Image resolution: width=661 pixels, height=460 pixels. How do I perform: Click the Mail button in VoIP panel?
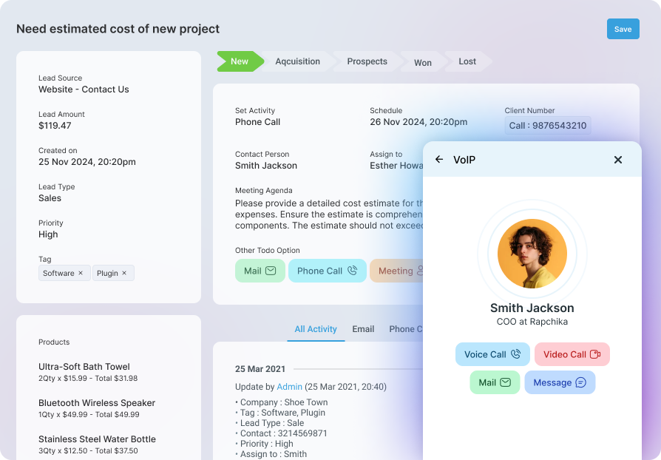tap(495, 382)
